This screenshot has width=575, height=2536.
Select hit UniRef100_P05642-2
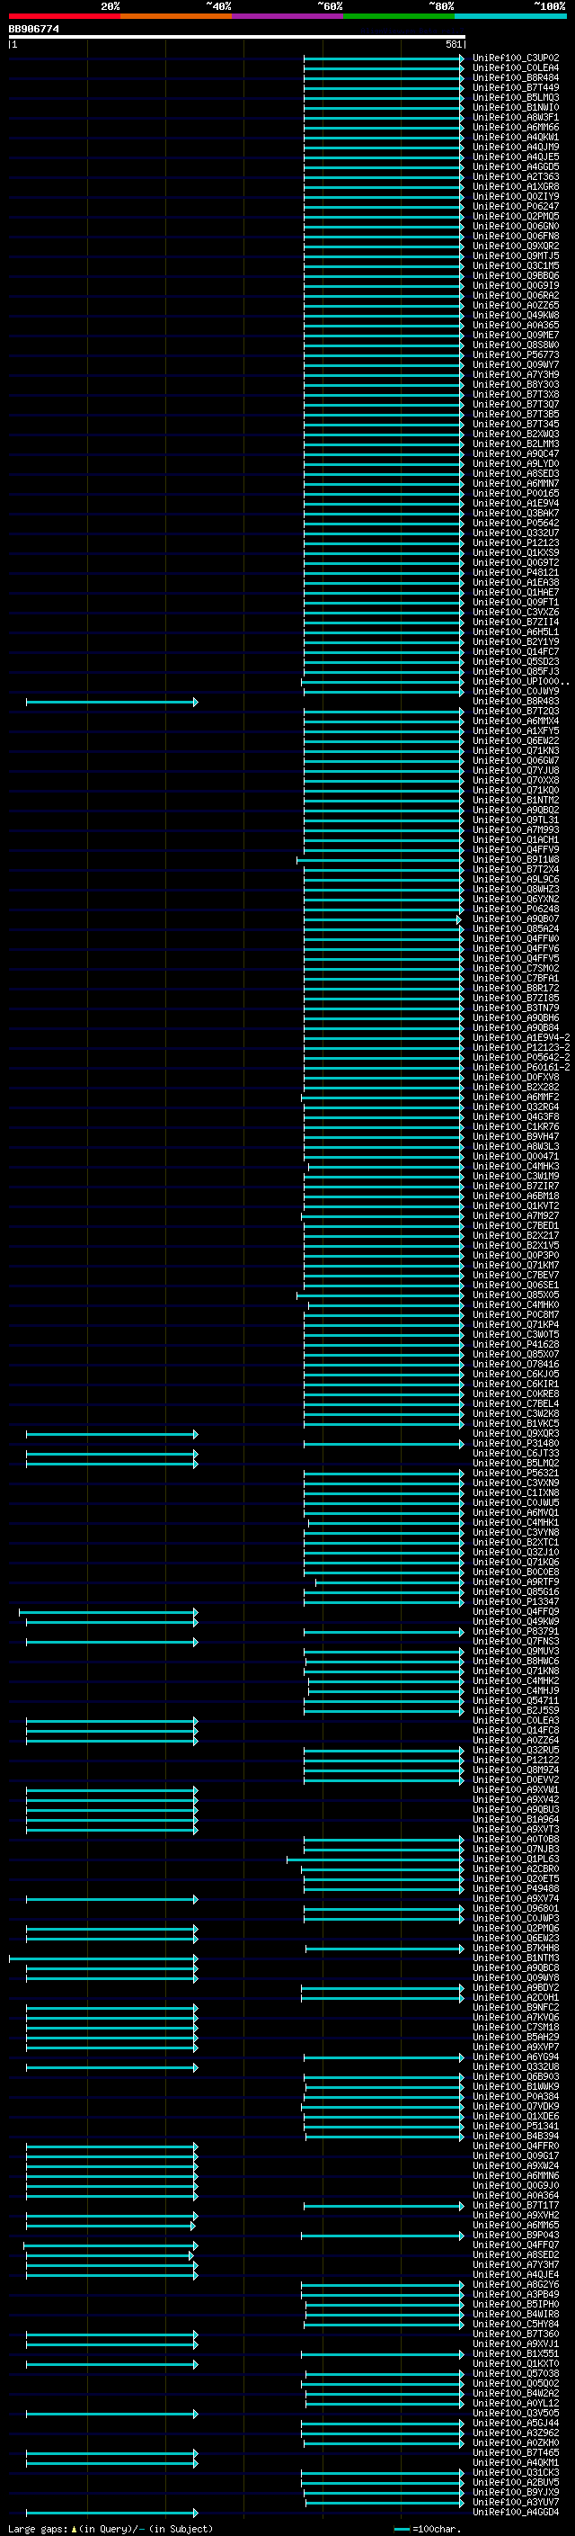[x=521, y=1058]
